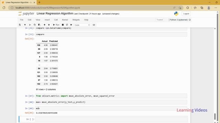Screen dimensions: 220x123
Task: Click notebook vertical scrollbar thumb
Action: [215, 117]
